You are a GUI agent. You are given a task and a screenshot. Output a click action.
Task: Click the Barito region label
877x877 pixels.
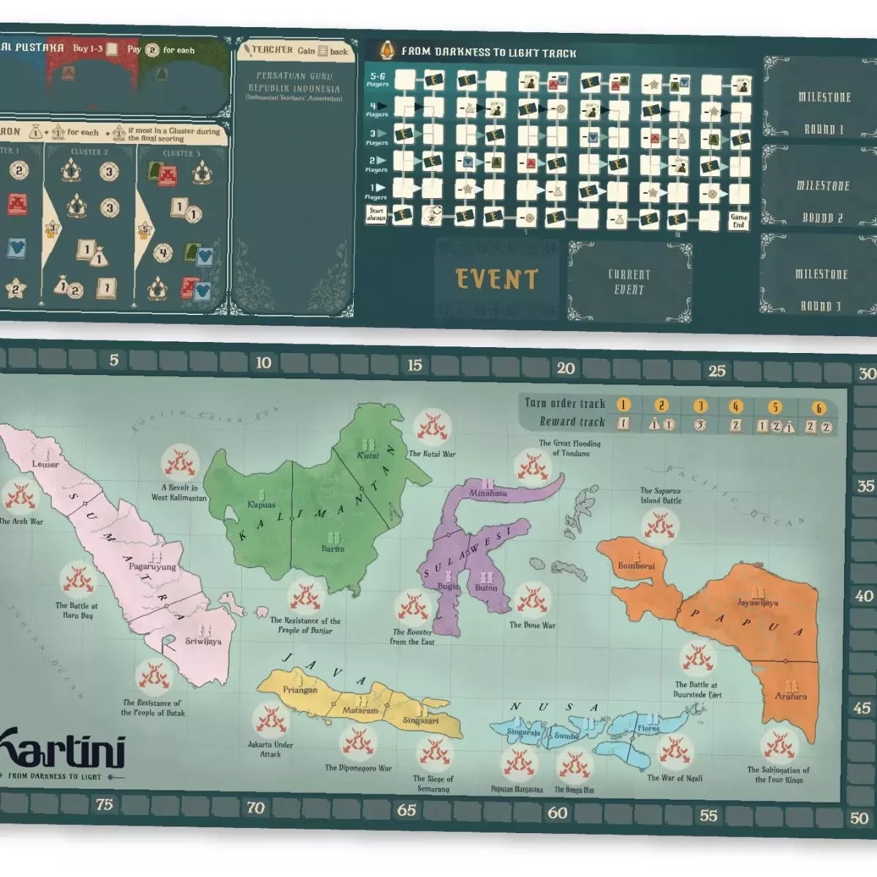pyautogui.click(x=333, y=548)
